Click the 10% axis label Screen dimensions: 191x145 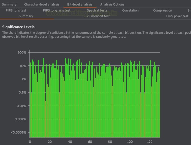point(23,66)
